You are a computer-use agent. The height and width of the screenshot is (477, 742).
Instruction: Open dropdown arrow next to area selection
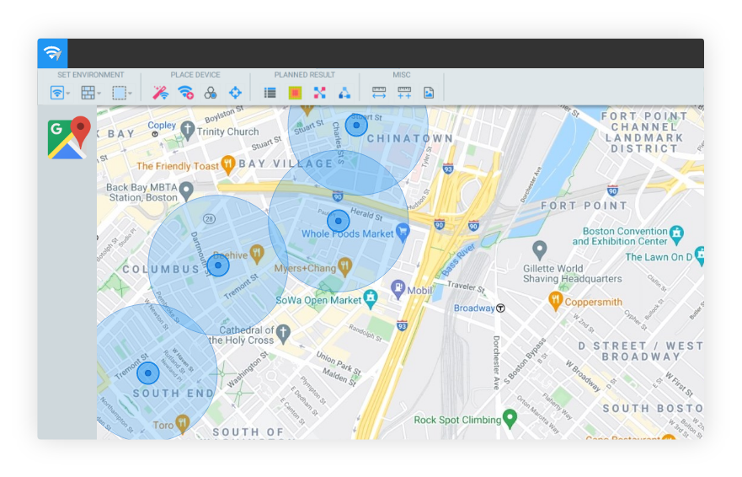(x=131, y=94)
